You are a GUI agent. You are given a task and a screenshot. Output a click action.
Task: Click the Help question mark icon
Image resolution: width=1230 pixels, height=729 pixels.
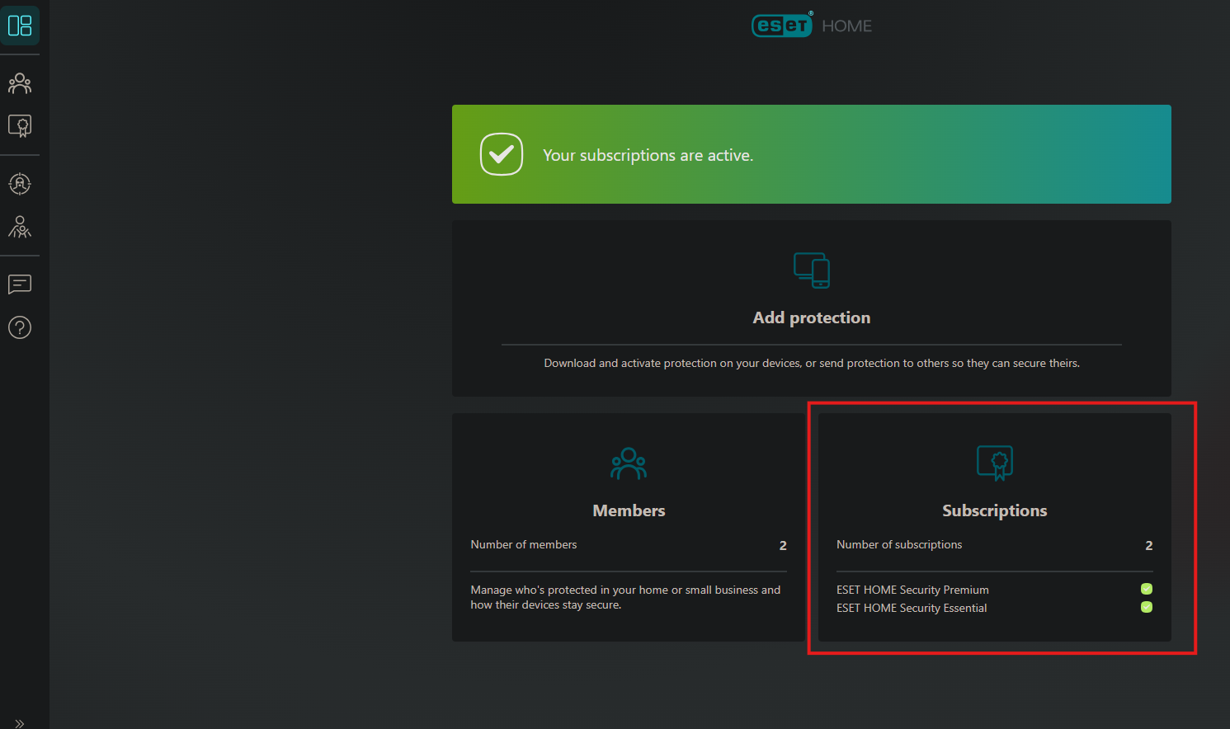pos(20,327)
